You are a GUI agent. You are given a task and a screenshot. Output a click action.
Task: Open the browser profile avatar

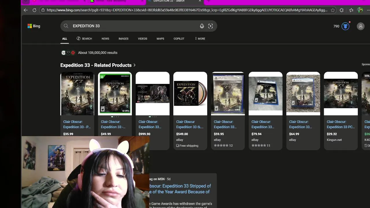pos(360,10)
